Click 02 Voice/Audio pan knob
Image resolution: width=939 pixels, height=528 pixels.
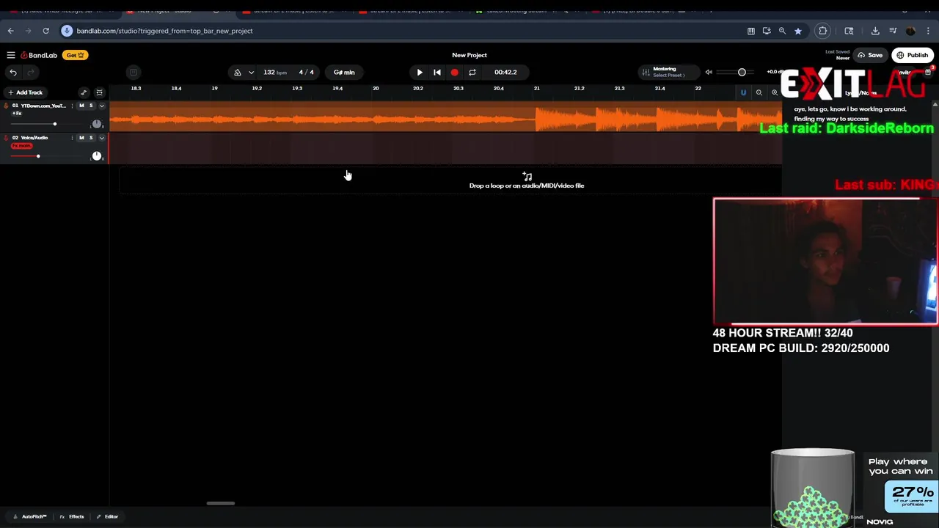point(96,156)
